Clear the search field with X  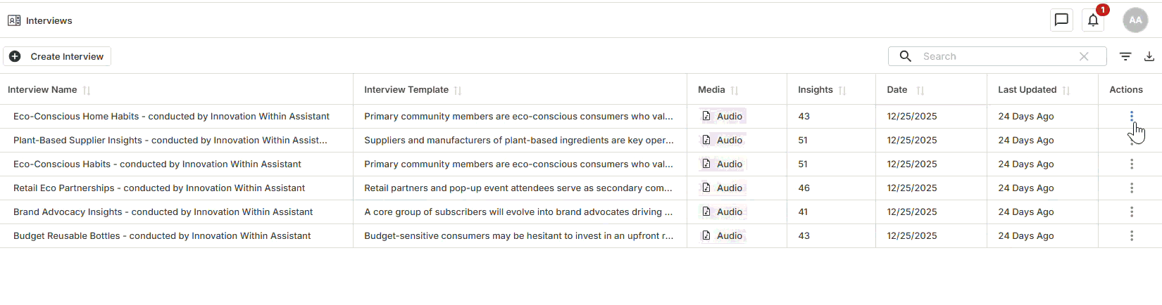(1084, 56)
